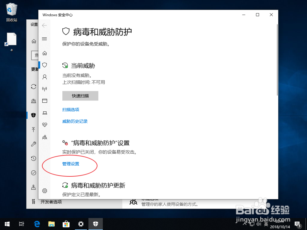Open File Explorer from the taskbar
Image resolution: width=307 pixels, height=230 pixels.
[x=52, y=224]
